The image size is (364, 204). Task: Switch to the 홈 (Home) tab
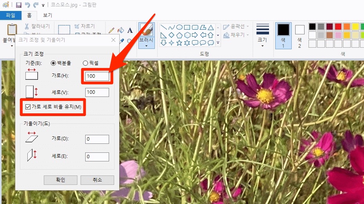(x=29, y=15)
